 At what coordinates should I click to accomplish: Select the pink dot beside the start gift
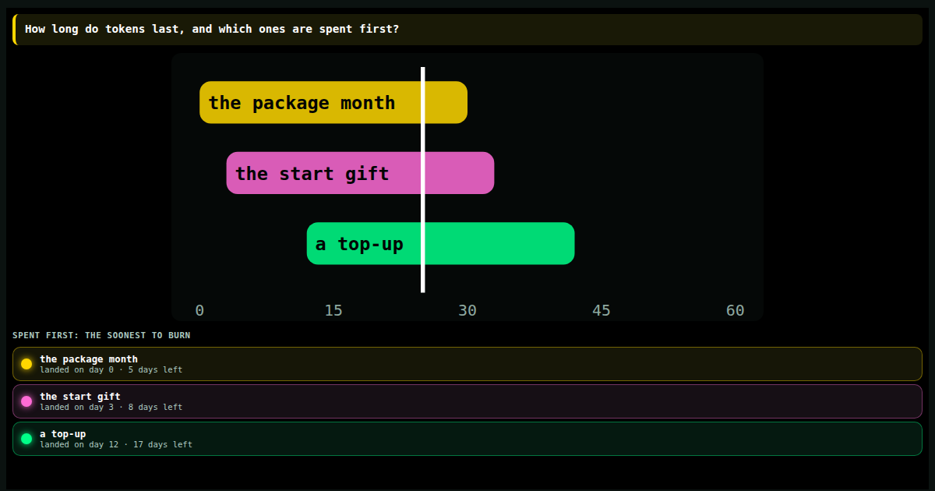(26, 401)
